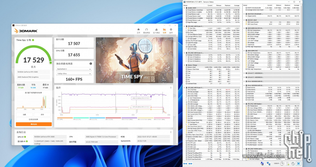Open the estimated game performance info icon
316x167 pixels.
91,64
